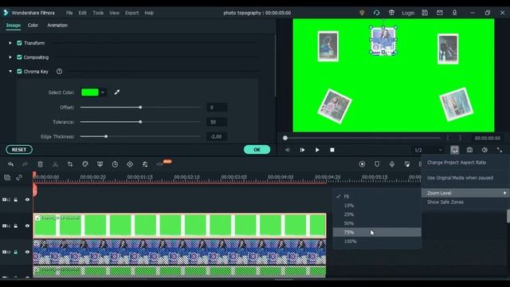Viewport: 510px width, 287px height.
Task: Hide the top video track eye icon
Action: point(27,200)
